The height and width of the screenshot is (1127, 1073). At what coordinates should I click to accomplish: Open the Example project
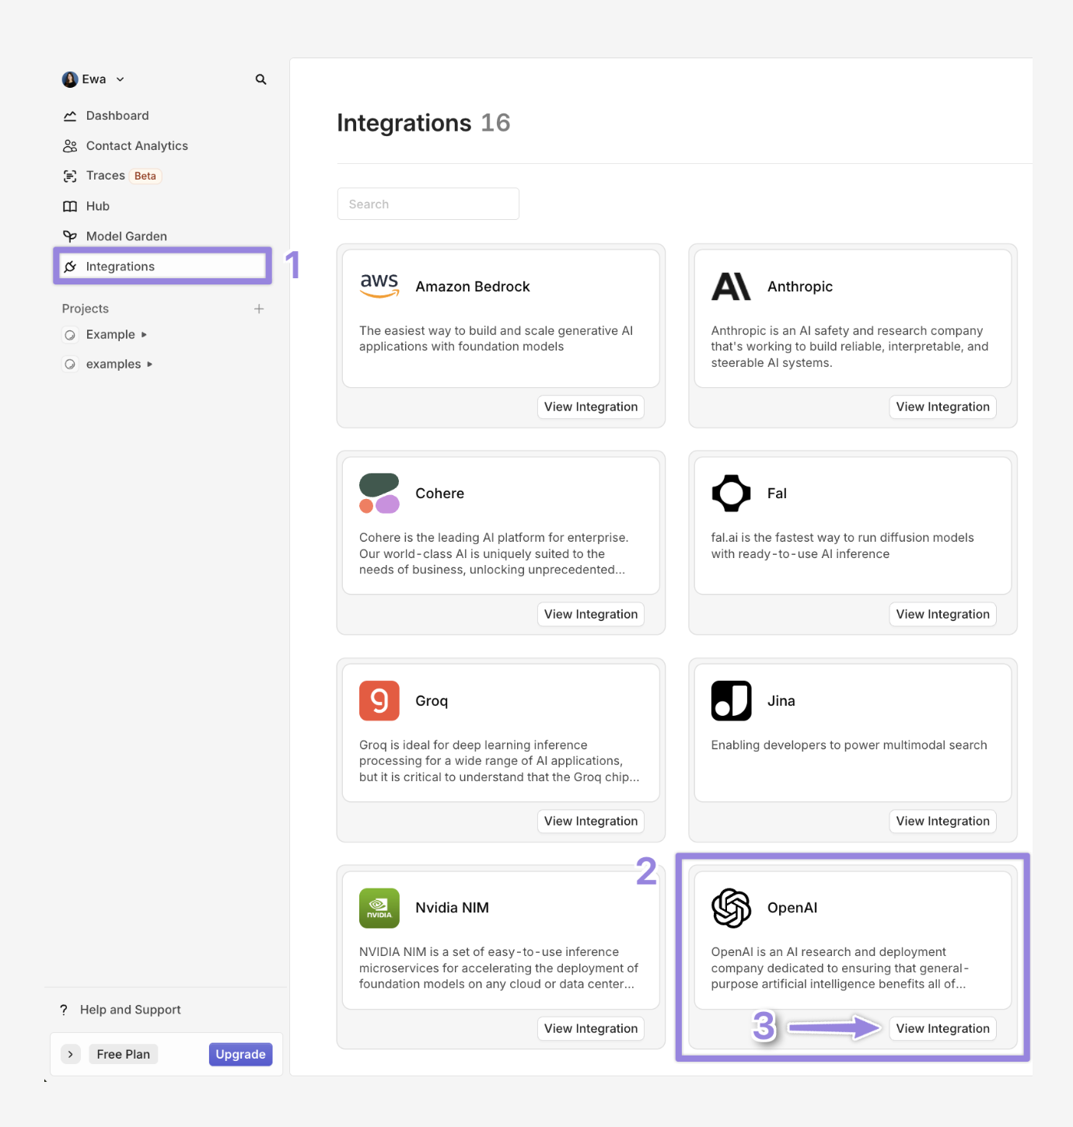(x=110, y=334)
